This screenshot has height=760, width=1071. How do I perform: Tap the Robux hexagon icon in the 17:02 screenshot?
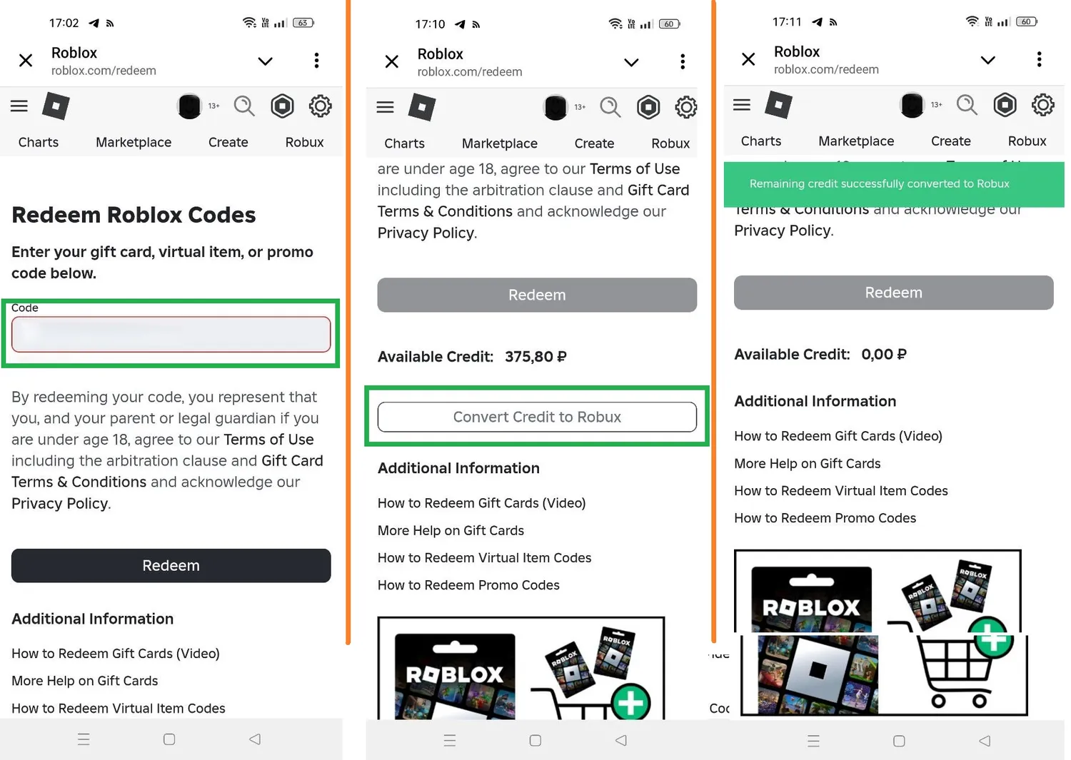[x=283, y=106]
